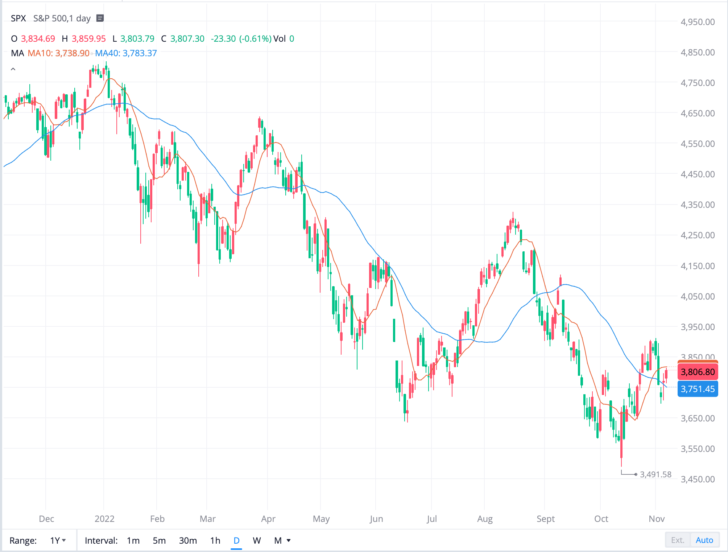Screen dimensions: 728x552
Task: Collapse the legend using the chevron icon
Action: pos(13,68)
